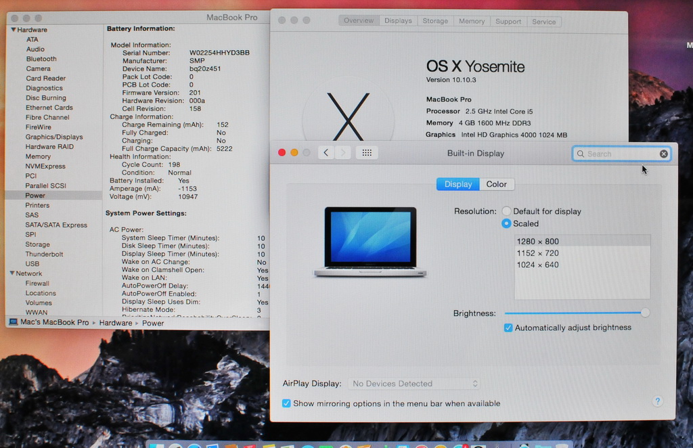Select Hardware RAID in the sidebar
This screenshot has height=448, width=693.
pos(49,147)
